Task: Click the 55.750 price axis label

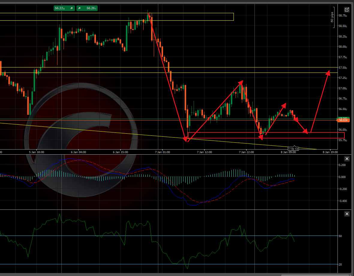Action: pos(343,140)
